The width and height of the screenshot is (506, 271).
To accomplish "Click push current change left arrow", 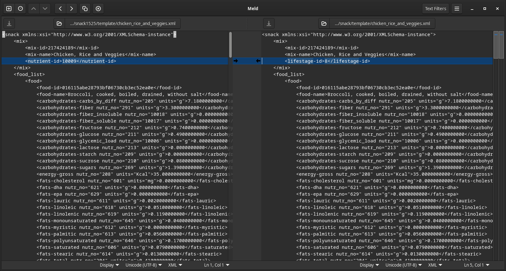I will pos(60,9).
